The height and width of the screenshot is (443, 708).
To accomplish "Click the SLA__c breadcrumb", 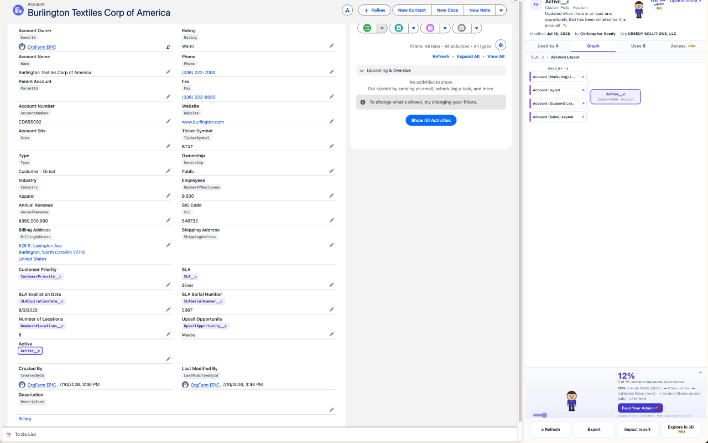I will (537, 57).
